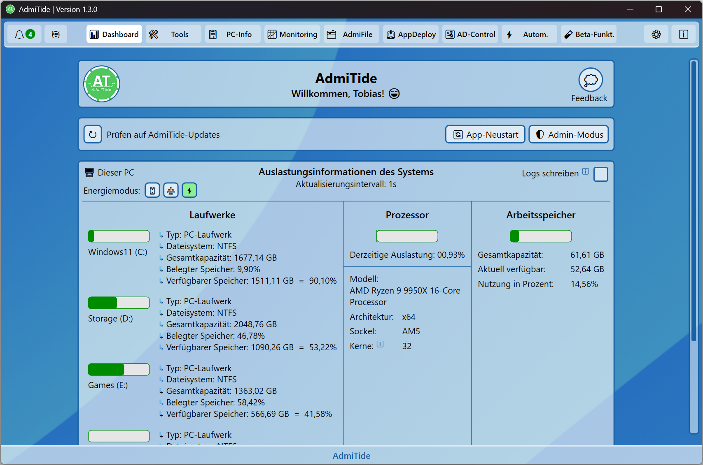Open the PC-Info tab
This screenshot has width=703, height=465.
(233, 34)
